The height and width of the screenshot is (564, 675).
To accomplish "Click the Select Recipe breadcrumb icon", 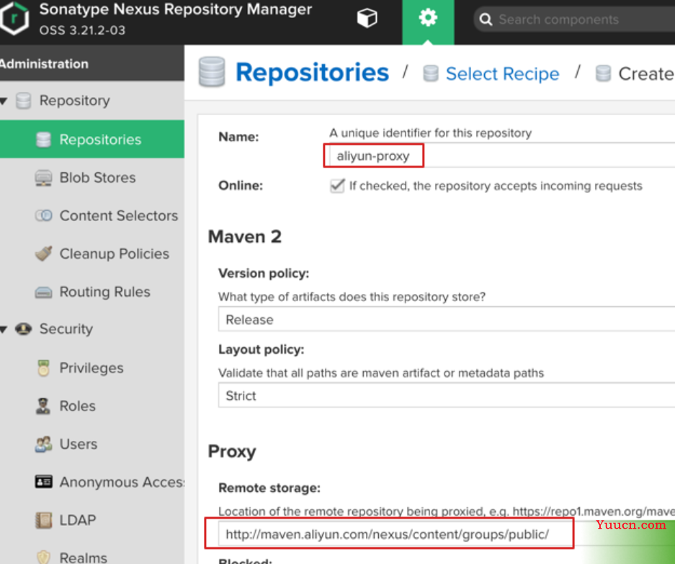I will [x=431, y=73].
